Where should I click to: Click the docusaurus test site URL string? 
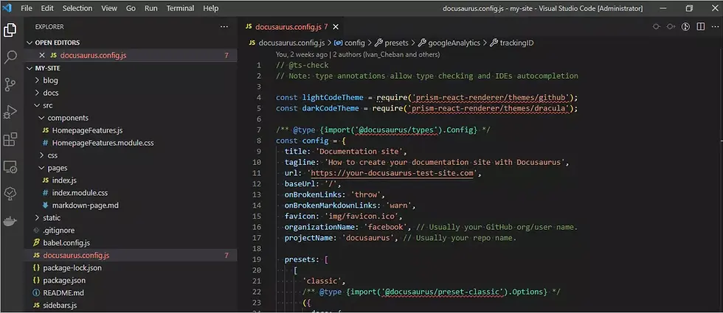[x=392, y=173]
